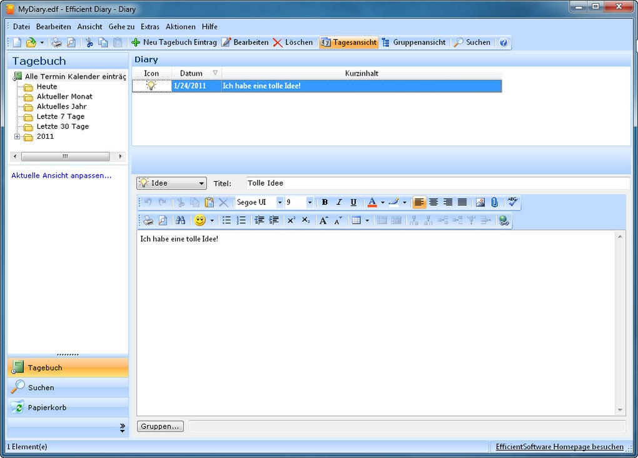The height and width of the screenshot is (458, 638).
Task: Select the Aktueller Monat folder
Action: click(64, 96)
